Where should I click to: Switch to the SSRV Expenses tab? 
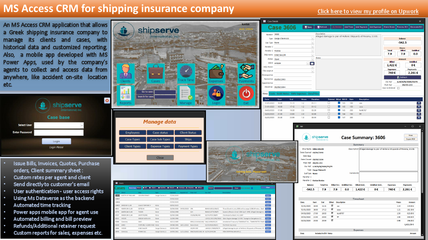coord(298,94)
